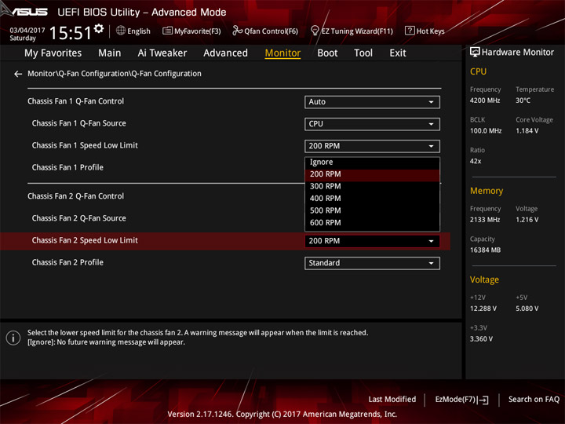
Task: Open Chassis Fan 1 Speed Low Limit dropdown
Action: coord(372,146)
